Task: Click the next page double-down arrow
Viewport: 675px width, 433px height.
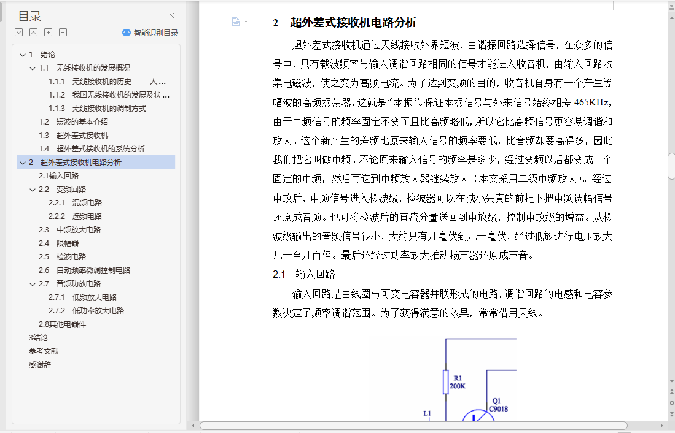Action: pyautogui.click(x=671, y=413)
